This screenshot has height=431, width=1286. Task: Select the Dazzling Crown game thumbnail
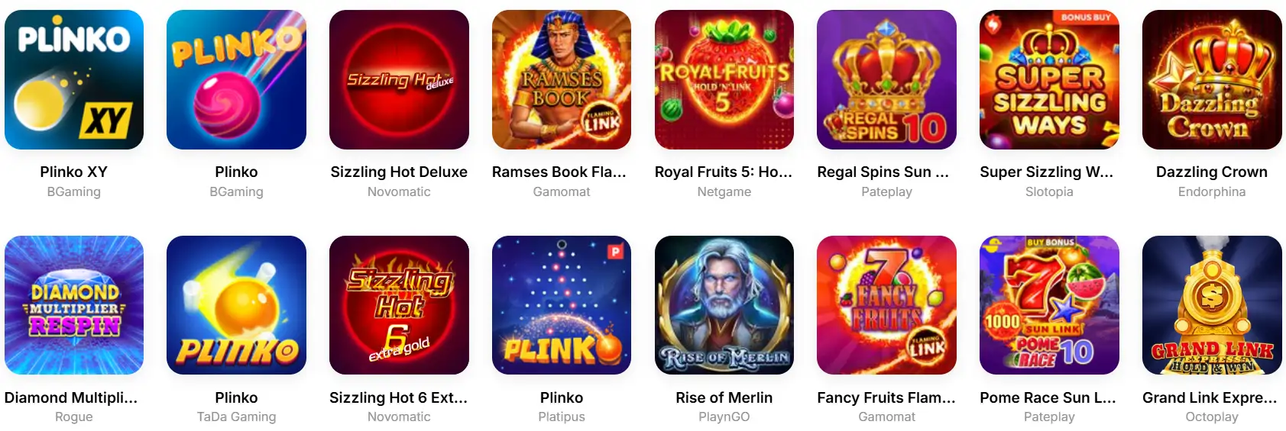coord(1212,79)
